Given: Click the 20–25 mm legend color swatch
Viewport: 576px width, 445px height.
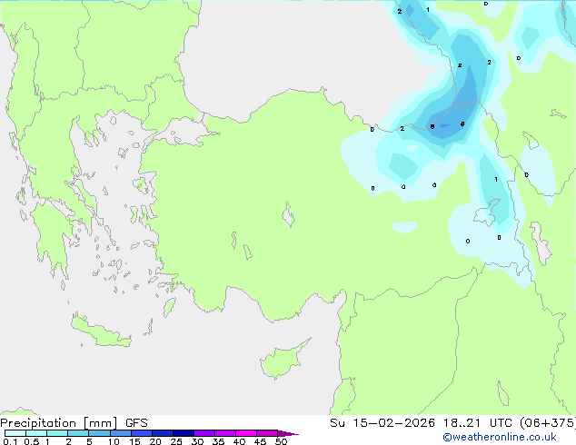Looking at the screenshot, I should coord(163,433).
